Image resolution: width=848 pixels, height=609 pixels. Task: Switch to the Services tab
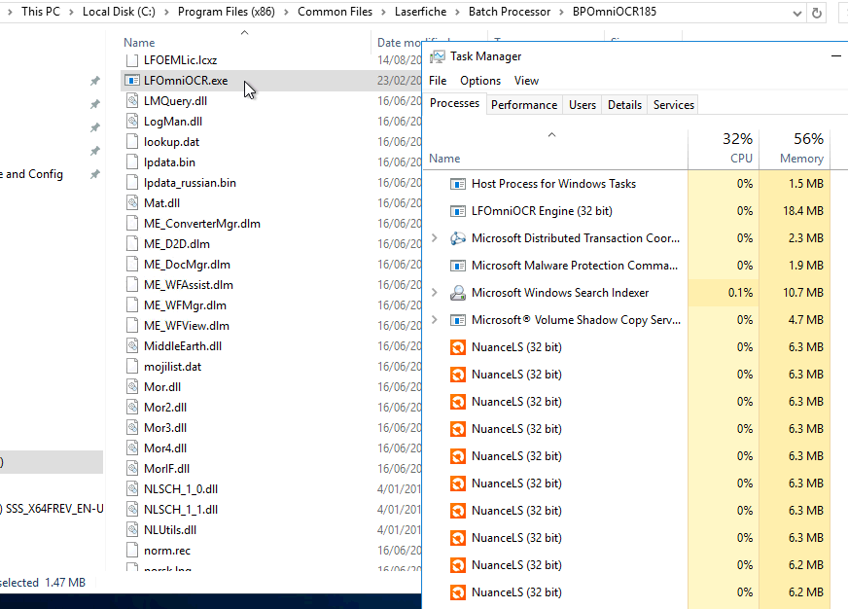tap(674, 105)
